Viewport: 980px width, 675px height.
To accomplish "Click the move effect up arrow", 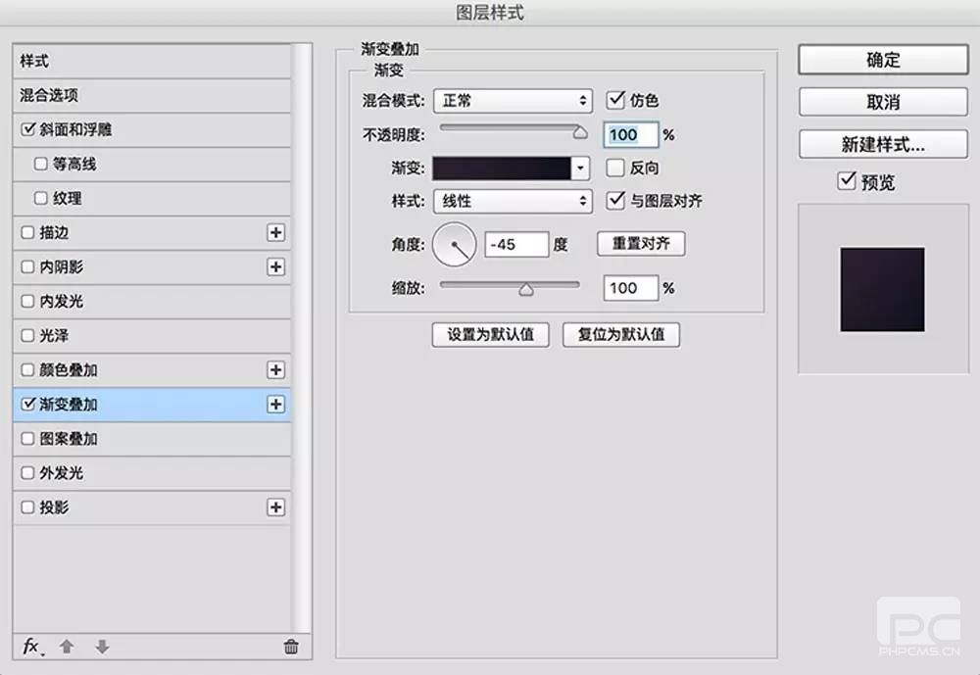I will (x=67, y=647).
